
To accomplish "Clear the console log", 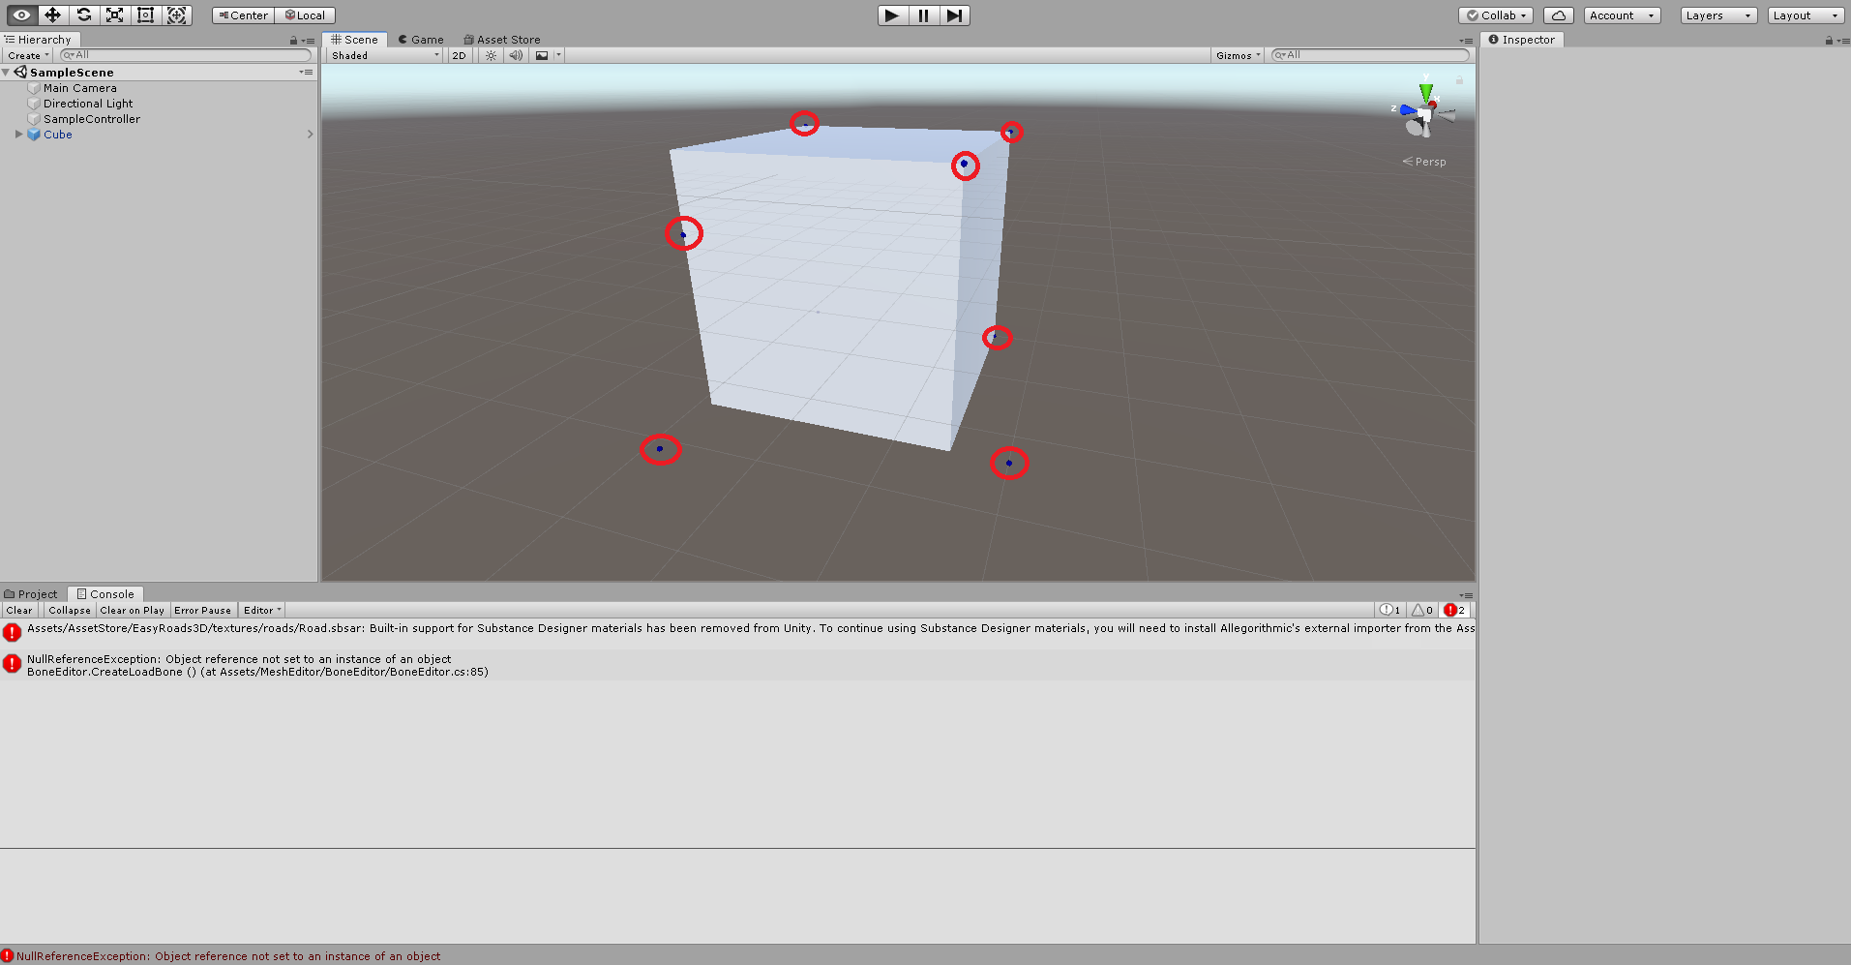I will click(x=19, y=610).
